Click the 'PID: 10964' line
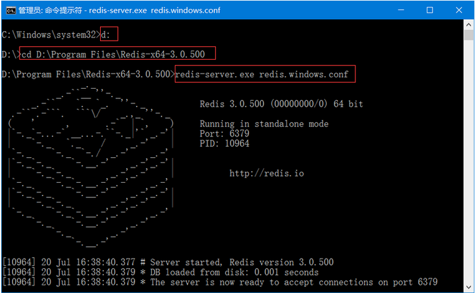 coord(224,143)
